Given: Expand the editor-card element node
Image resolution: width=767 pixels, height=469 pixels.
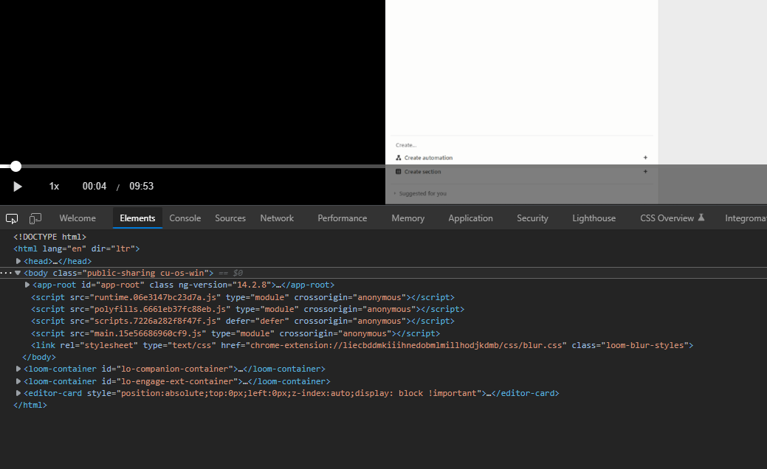Looking at the screenshot, I should pyautogui.click(x=18, y=393).
